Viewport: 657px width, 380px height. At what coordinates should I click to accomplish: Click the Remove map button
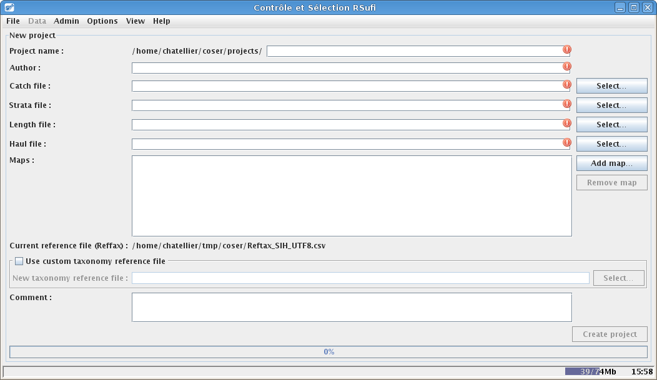click(612, 182)
